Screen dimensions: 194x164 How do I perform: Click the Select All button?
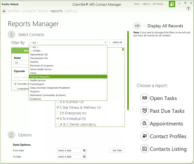(x=117, y=42)
